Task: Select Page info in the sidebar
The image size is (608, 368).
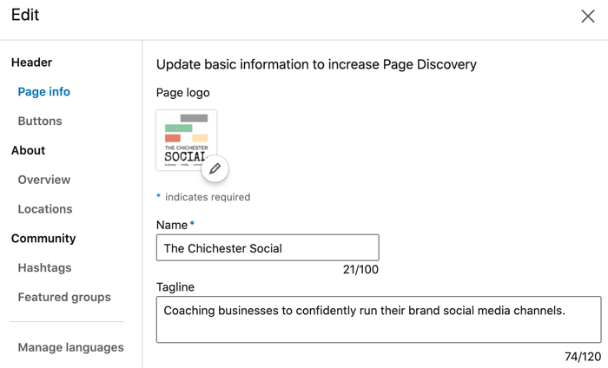Action: point(43,92)
